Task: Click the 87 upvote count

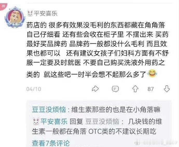Action: point(150,89)
